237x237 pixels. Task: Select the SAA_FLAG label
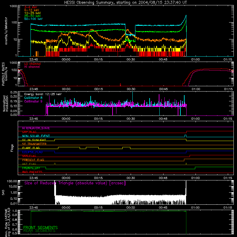coord(29,156)
